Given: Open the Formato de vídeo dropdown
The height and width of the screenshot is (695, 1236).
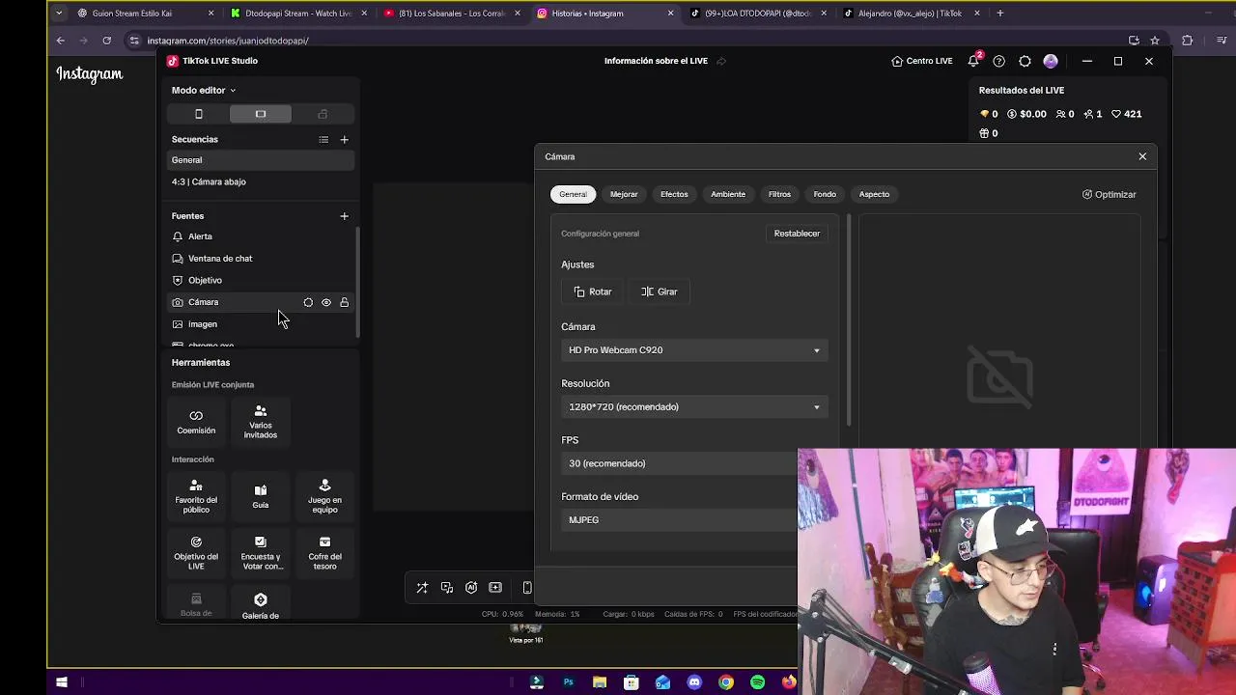Looking at the screenshot, I should [x=680, y=520].
